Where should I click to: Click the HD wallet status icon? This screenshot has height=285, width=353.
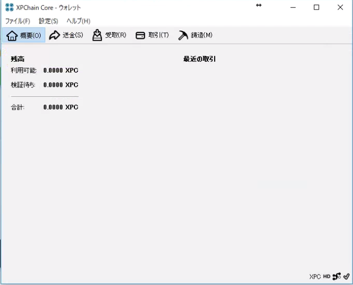tap(327, 277)
